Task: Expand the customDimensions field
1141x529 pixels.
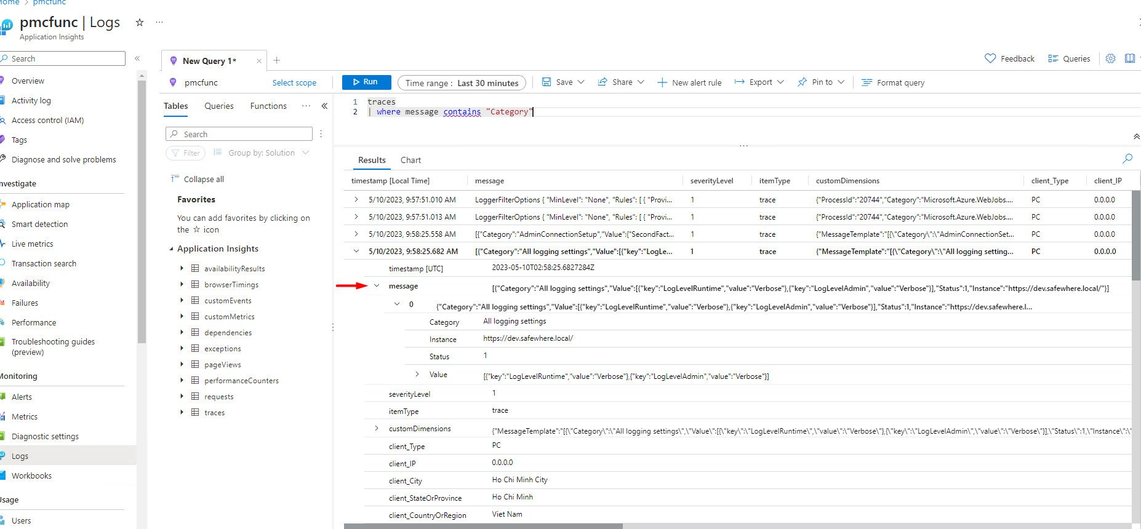Action: (x=377, y=428)
